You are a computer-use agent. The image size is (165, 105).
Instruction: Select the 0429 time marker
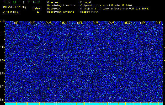click(143, 23)
